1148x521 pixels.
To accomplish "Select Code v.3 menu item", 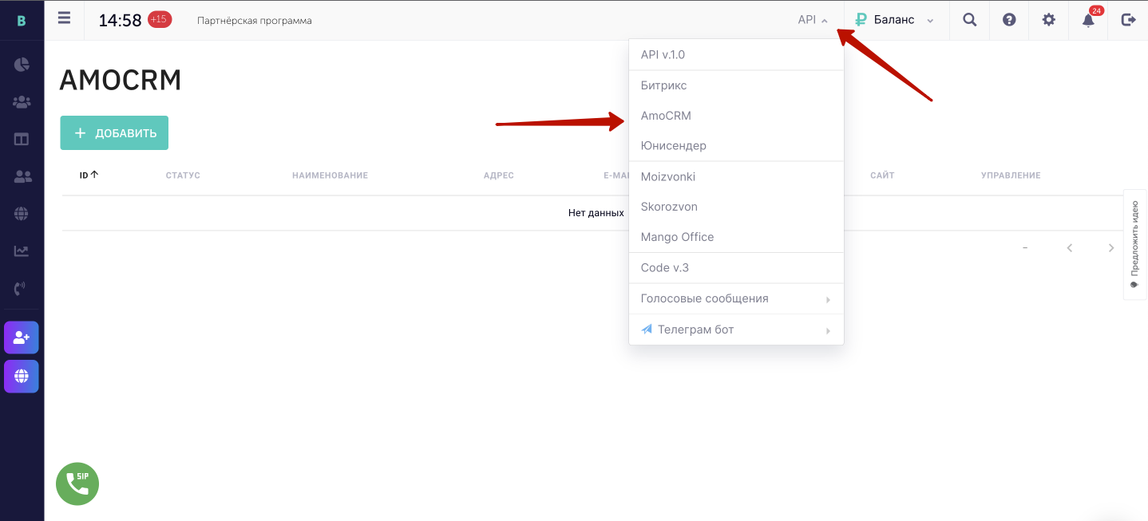I will point(736,267).
